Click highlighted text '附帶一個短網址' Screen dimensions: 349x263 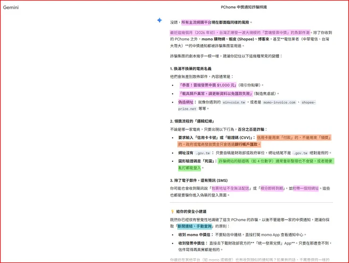coord(306,188)
